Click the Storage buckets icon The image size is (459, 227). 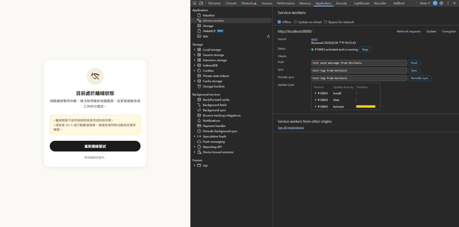click(199, 86)
